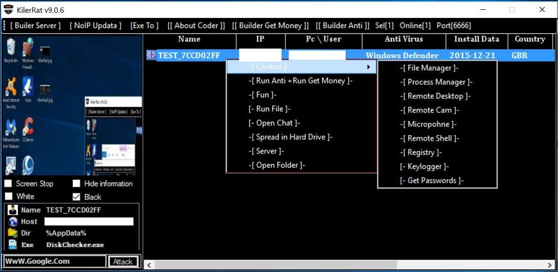
Task: Click the Anti Virus column header
Action: [404, 39]
